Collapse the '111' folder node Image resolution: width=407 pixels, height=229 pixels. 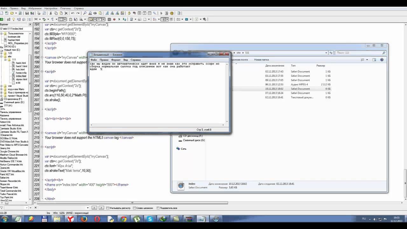click(5, 60)
